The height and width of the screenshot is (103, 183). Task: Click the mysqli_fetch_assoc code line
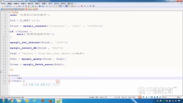(37, 64)
